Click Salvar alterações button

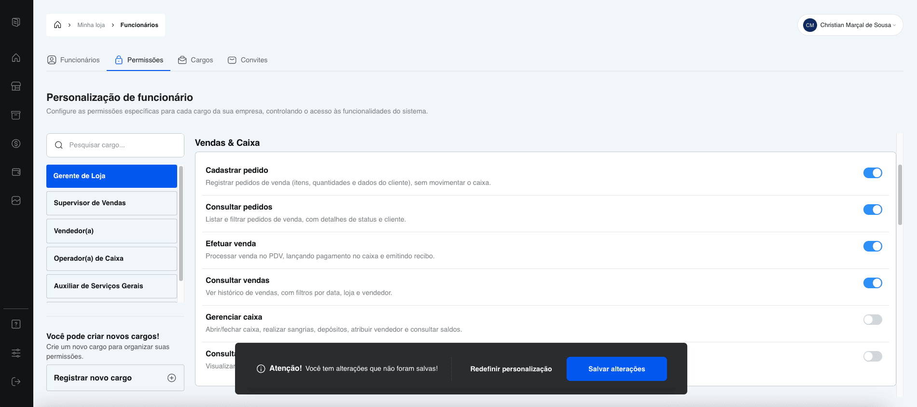coord(616,369)
